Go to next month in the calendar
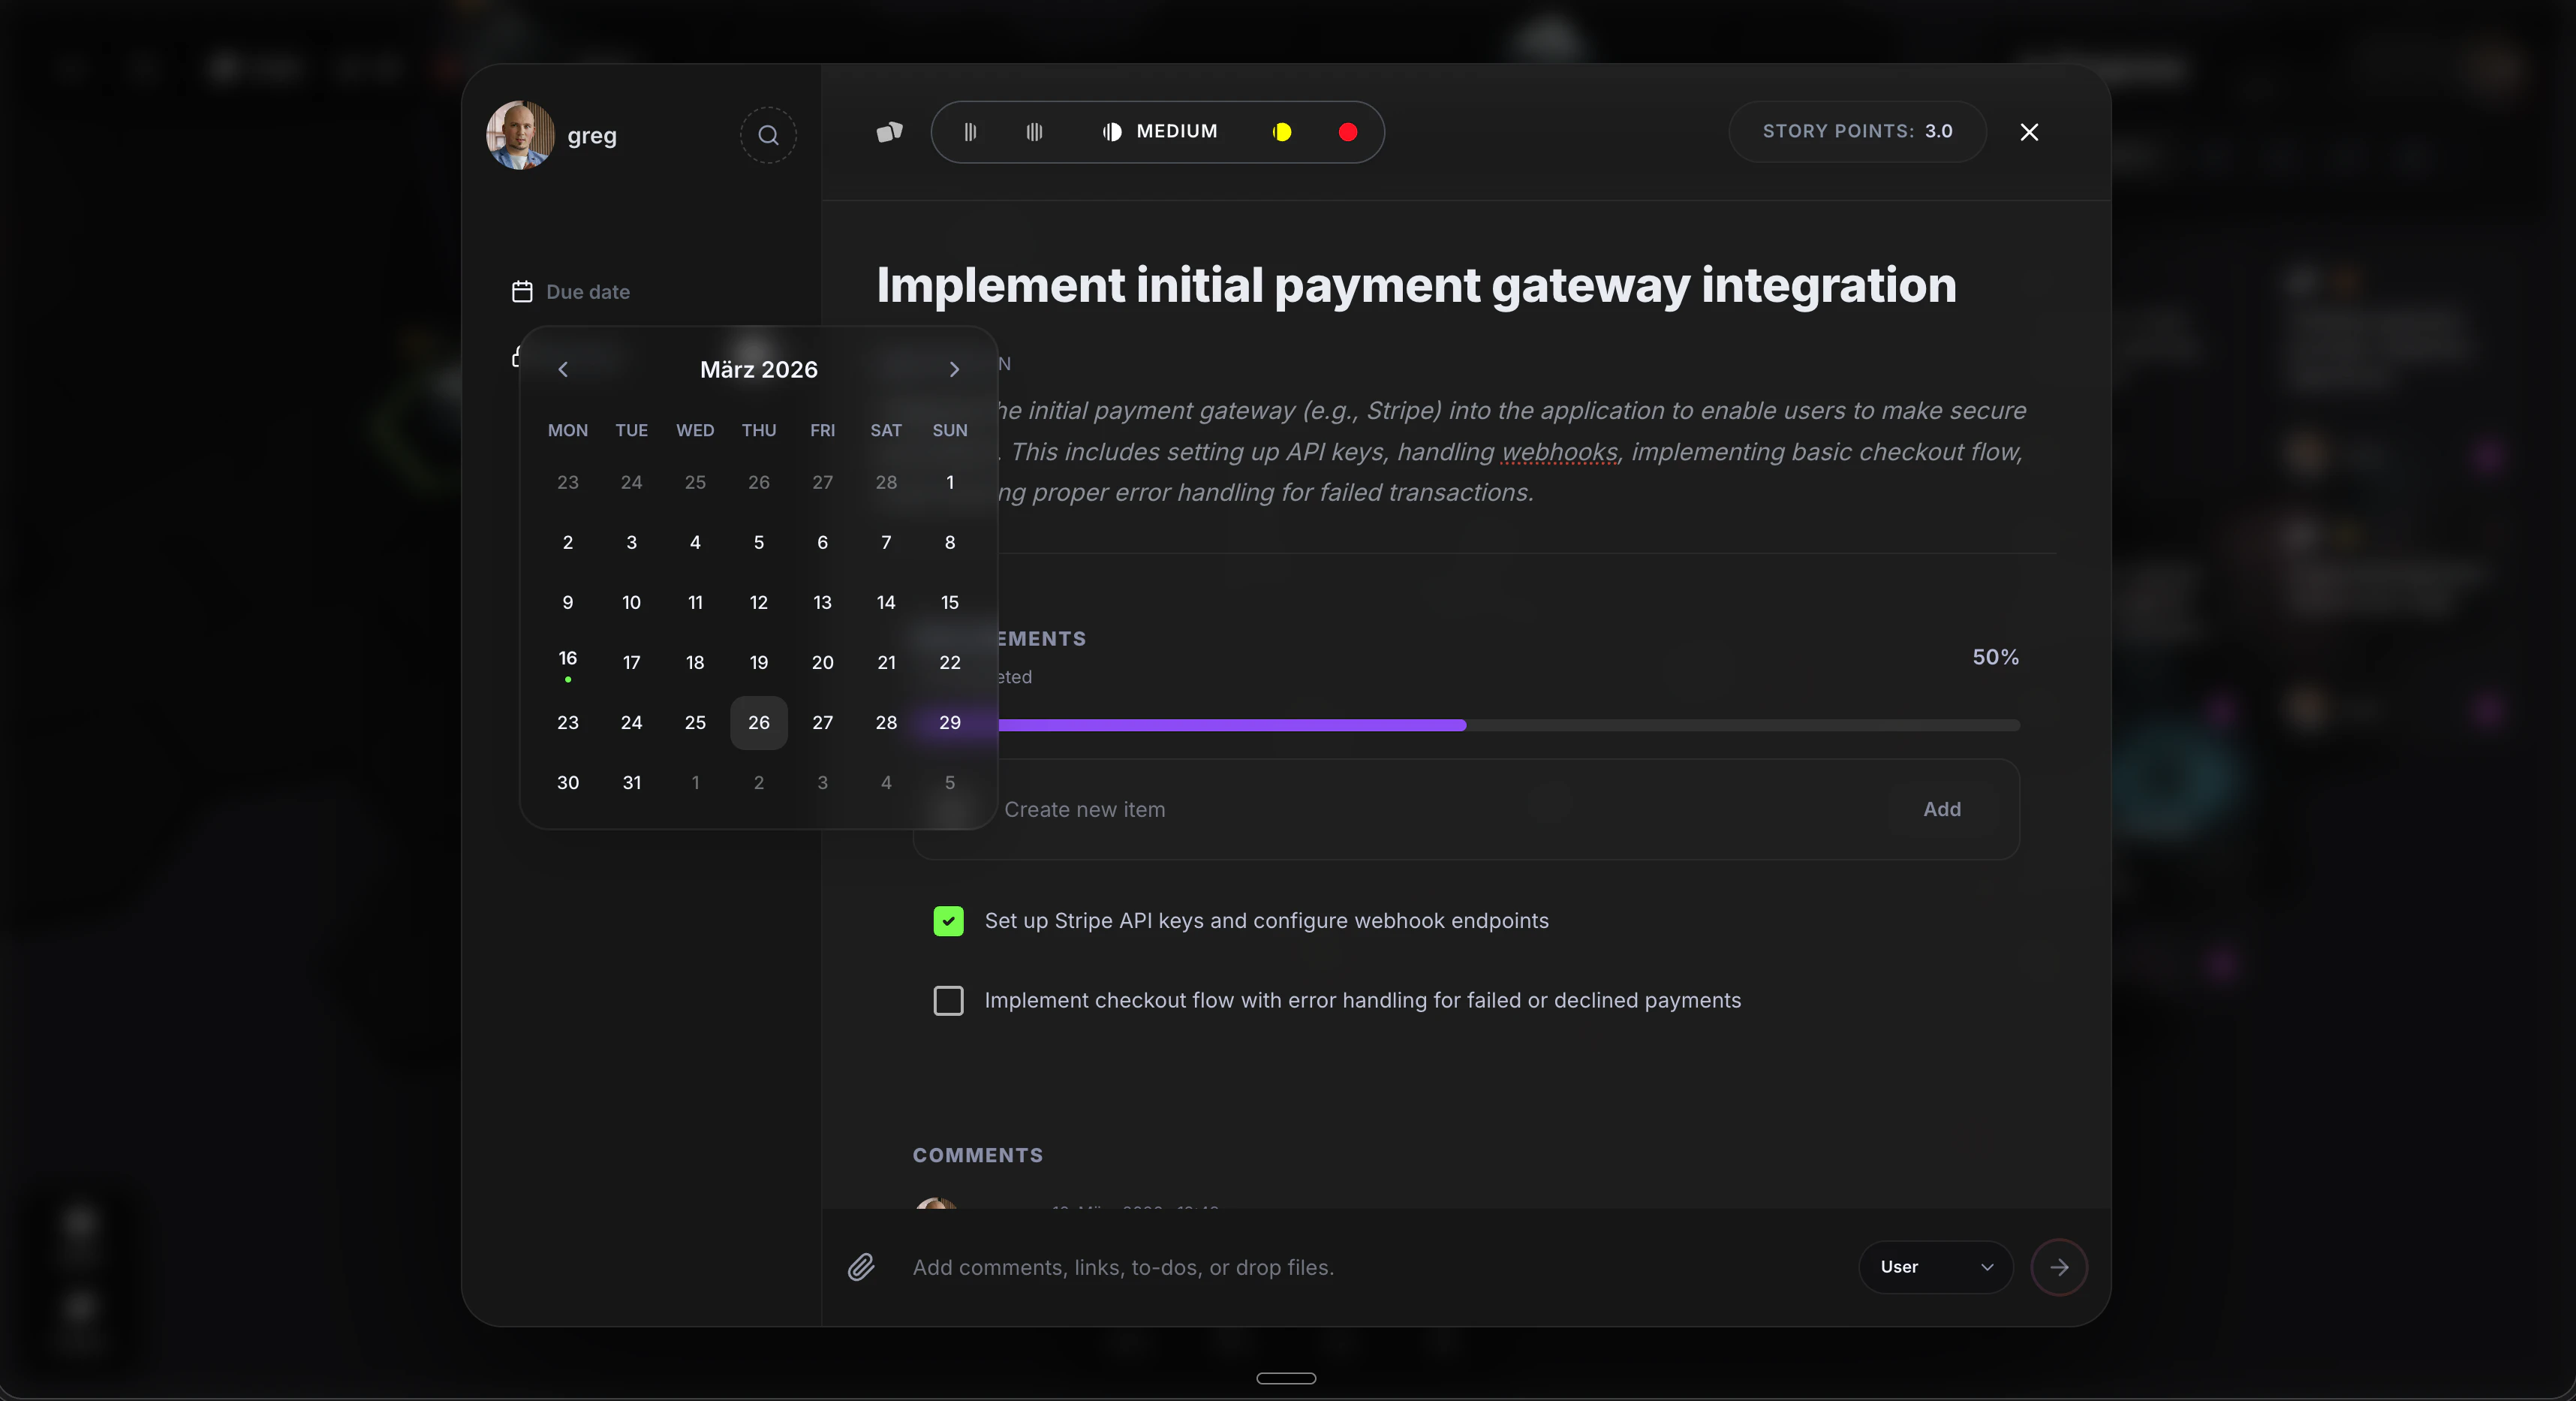The height and width of the screenshot is (1401, 2576). pyautogui.click(x=953, y=370)
